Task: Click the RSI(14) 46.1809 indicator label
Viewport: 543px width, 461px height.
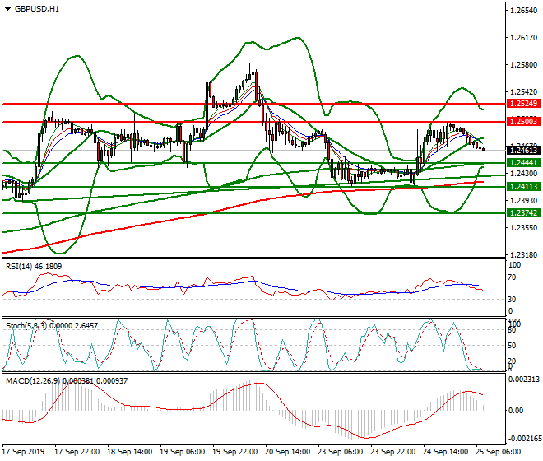Action: coord(34,266)
